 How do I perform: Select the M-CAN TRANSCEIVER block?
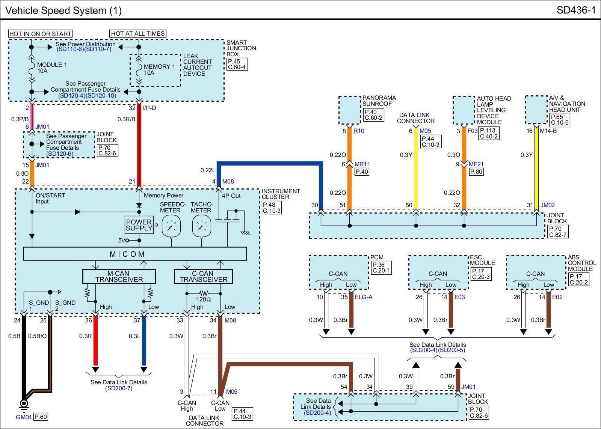click(x=119, y=277)
